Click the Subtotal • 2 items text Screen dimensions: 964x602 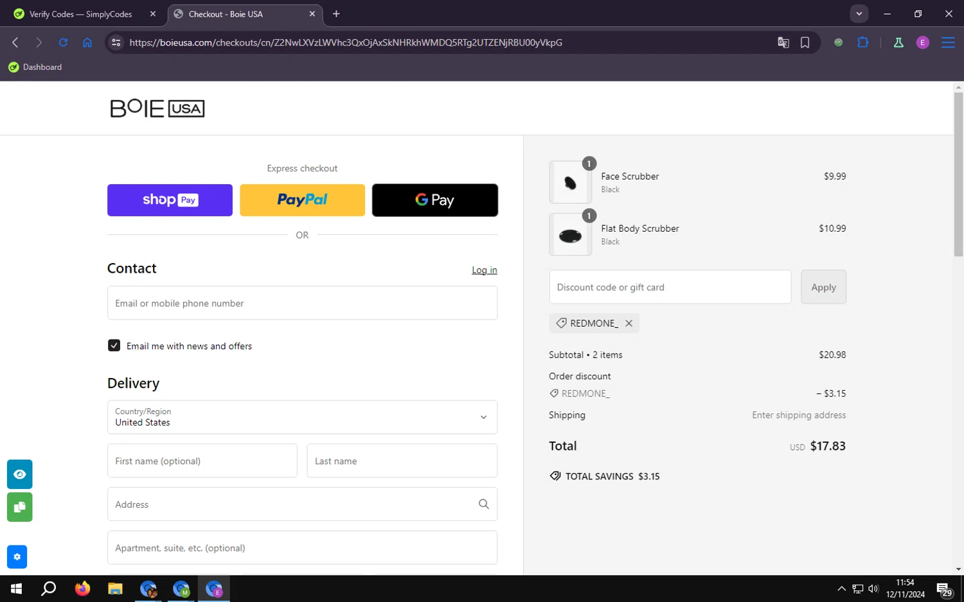585,355
